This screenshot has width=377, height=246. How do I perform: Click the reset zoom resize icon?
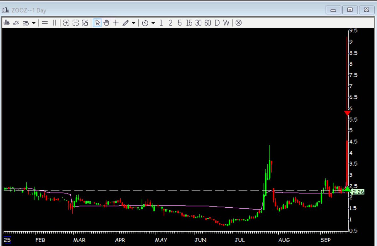[x=85, y=23]
